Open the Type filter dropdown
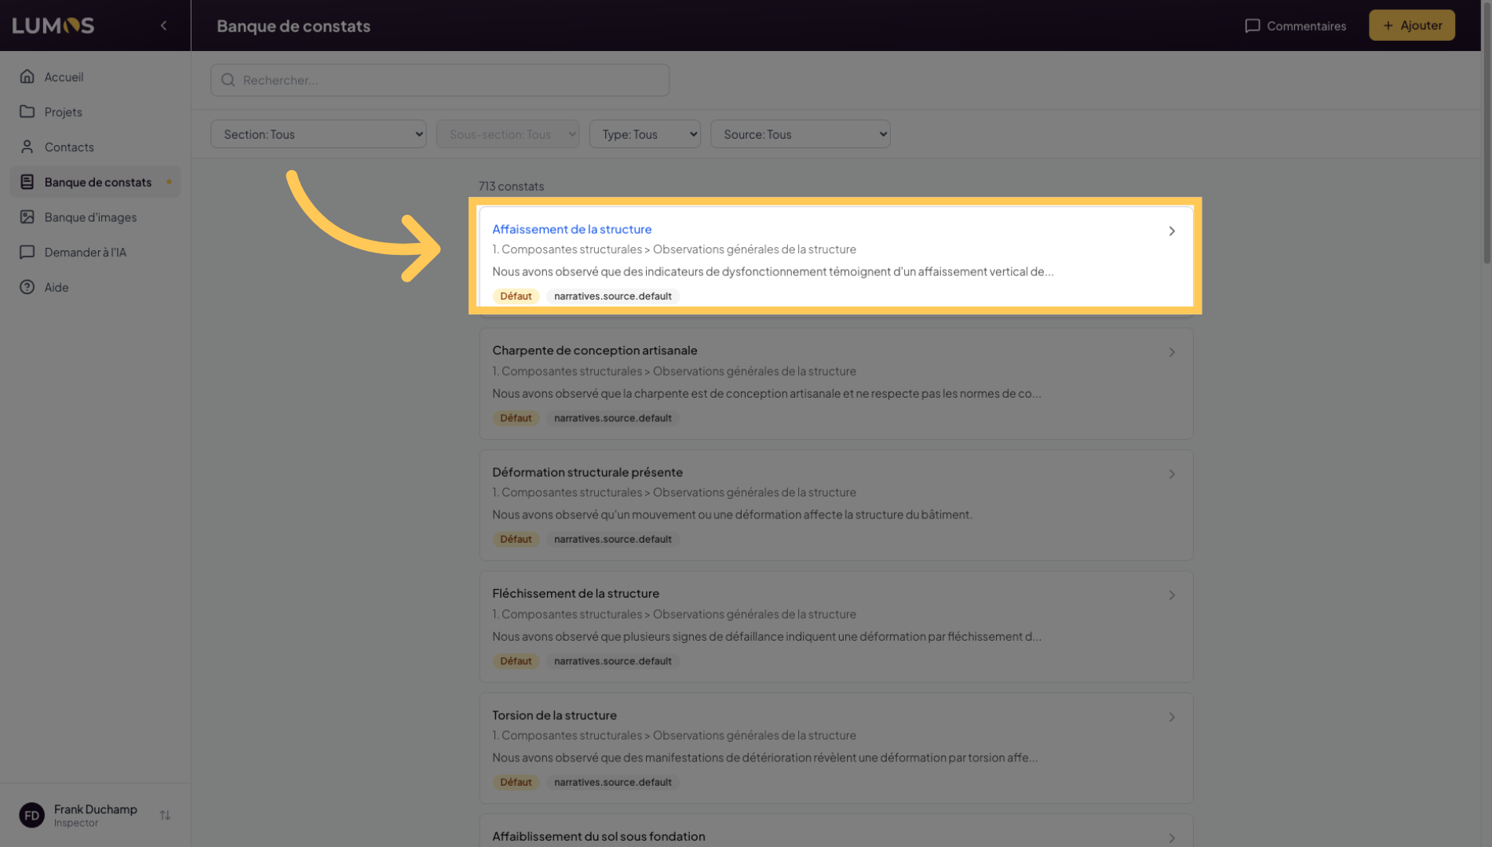The height and width of the screenshot is (847, 1492). pos(644,134)
